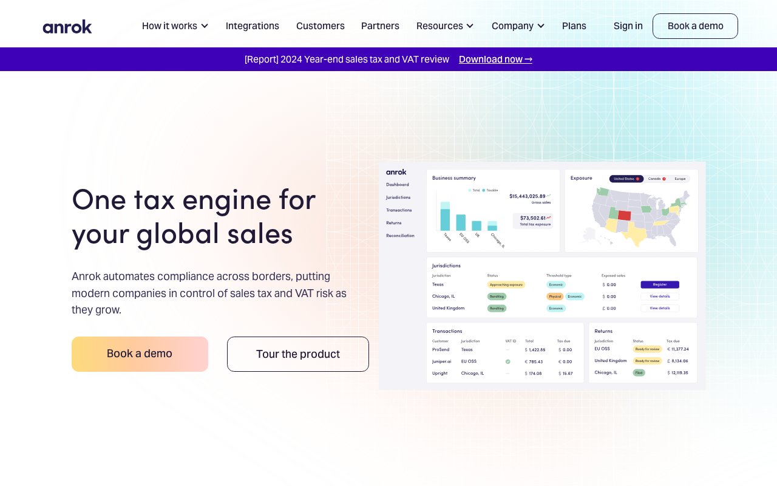Click the Download now link in banner
Screen dimensions: 777x486
495,59
